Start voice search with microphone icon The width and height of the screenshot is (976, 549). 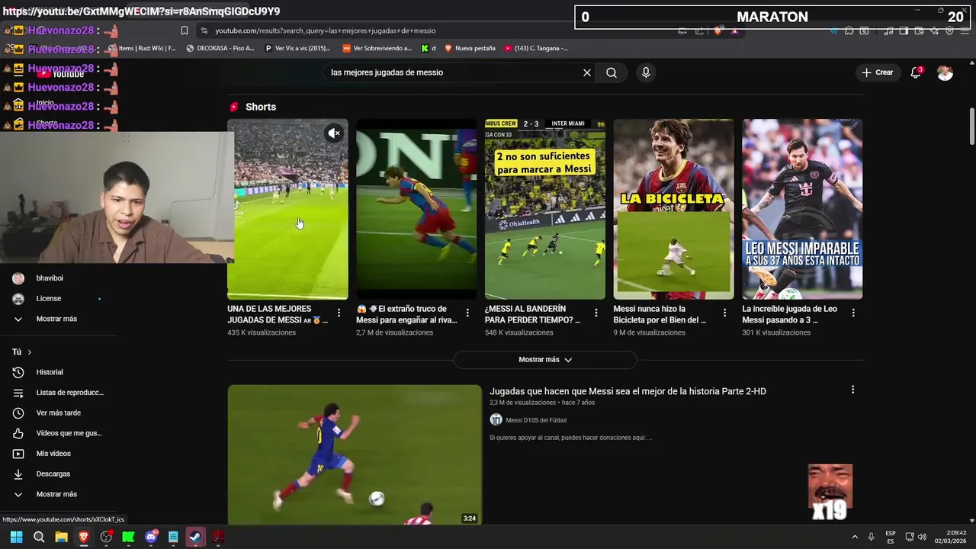646,72
